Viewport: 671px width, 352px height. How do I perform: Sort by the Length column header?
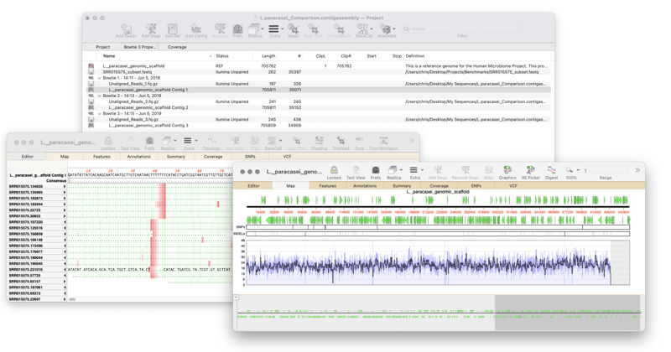pos(268,56)
